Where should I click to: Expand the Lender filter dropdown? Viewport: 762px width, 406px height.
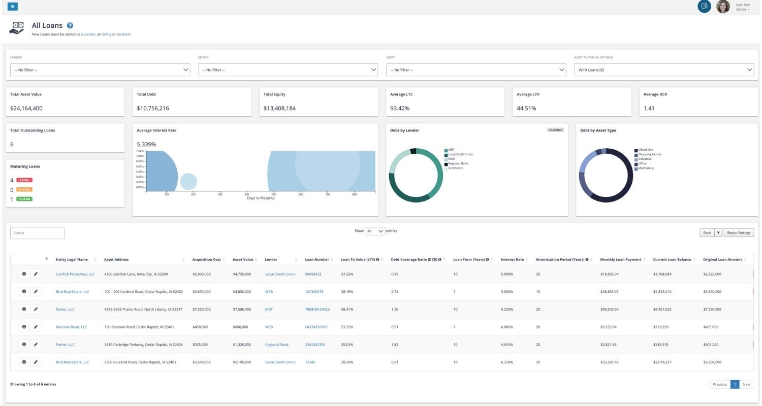click(x=100, y=70)
